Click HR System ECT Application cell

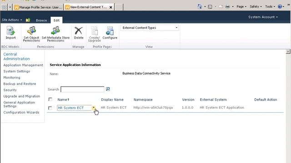[222, 108]
